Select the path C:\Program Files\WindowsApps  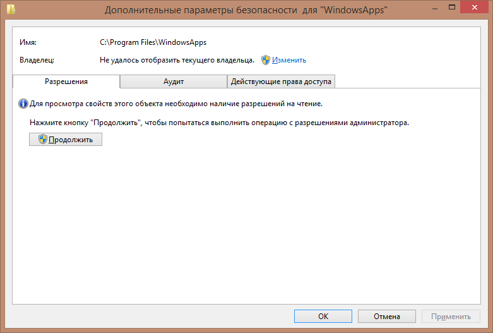[153, 42]
